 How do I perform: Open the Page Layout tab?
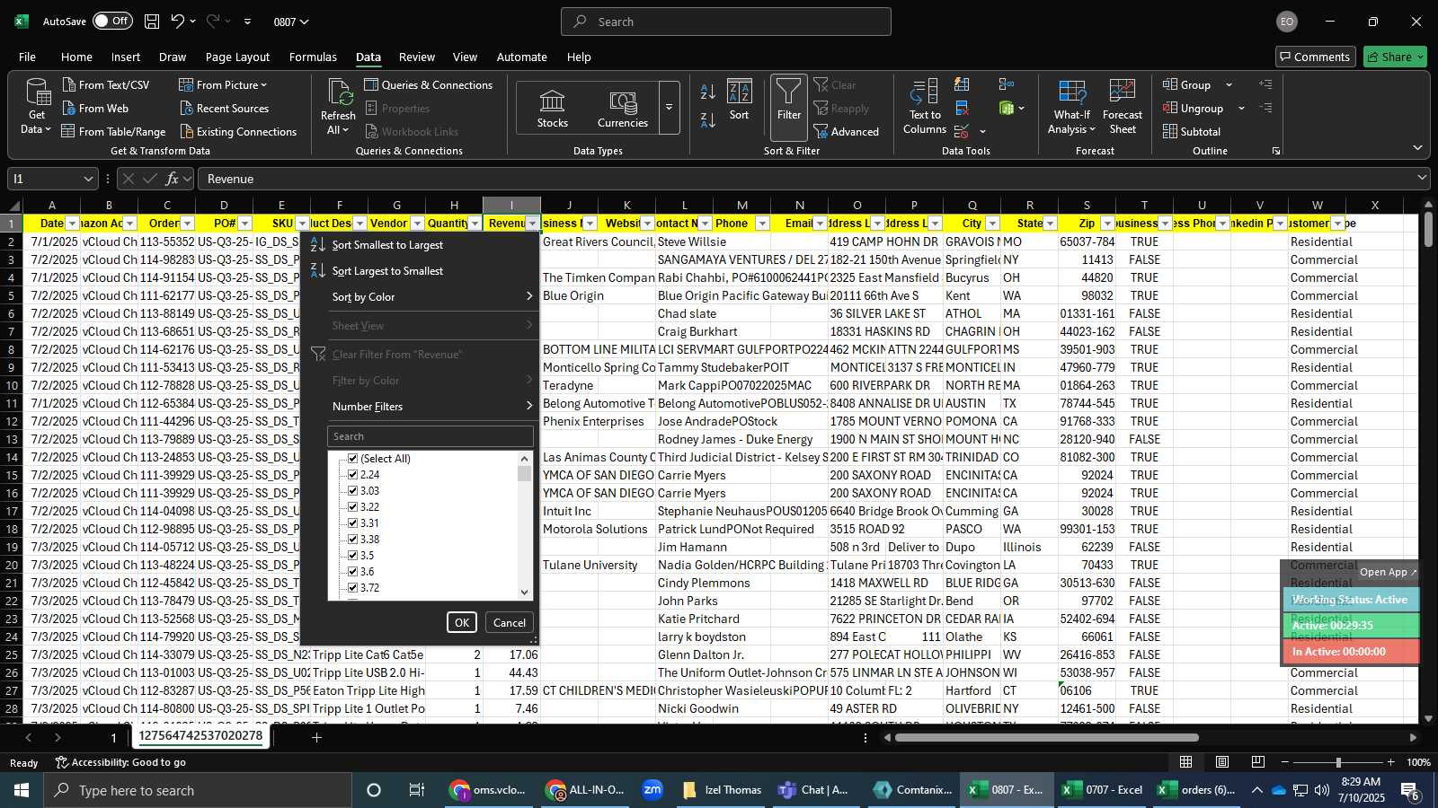(x=237, y=57)
